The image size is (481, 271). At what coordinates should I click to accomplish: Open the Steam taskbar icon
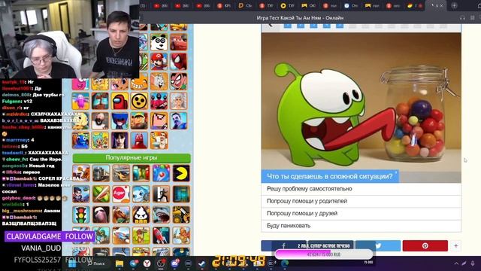pyautogui.click(x=202, y=263)
